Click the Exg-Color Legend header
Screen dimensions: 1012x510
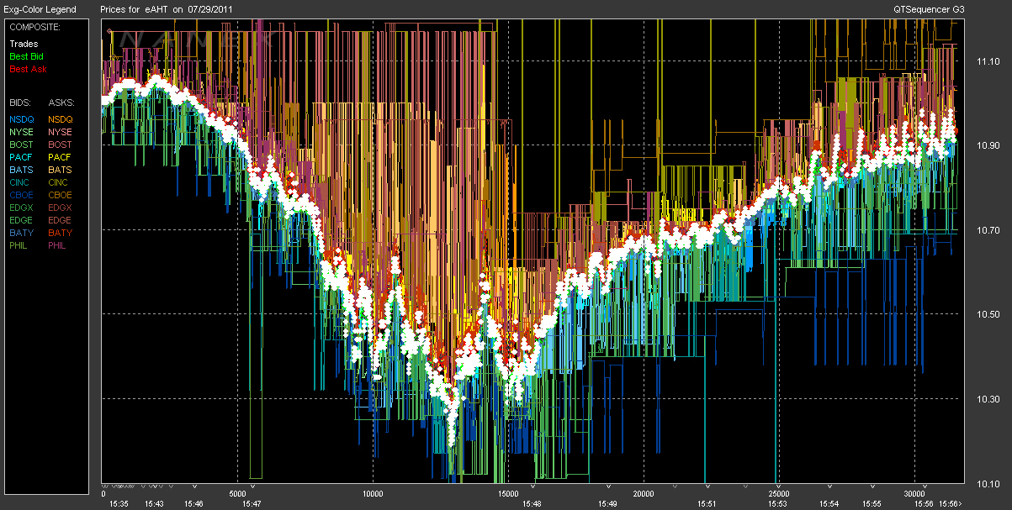coord(40,9)
